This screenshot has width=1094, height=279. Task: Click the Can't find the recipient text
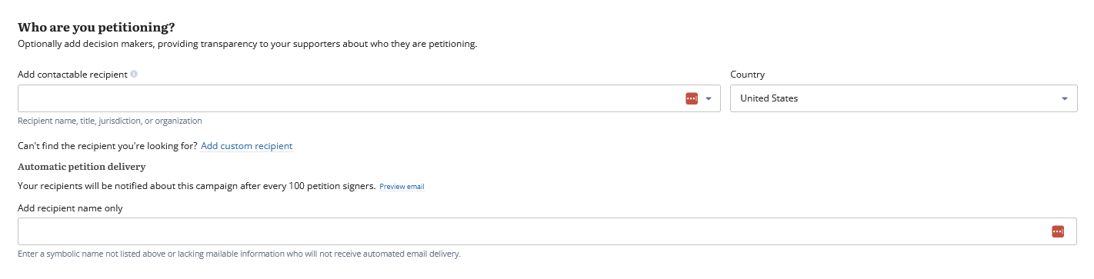pos(108,146)
